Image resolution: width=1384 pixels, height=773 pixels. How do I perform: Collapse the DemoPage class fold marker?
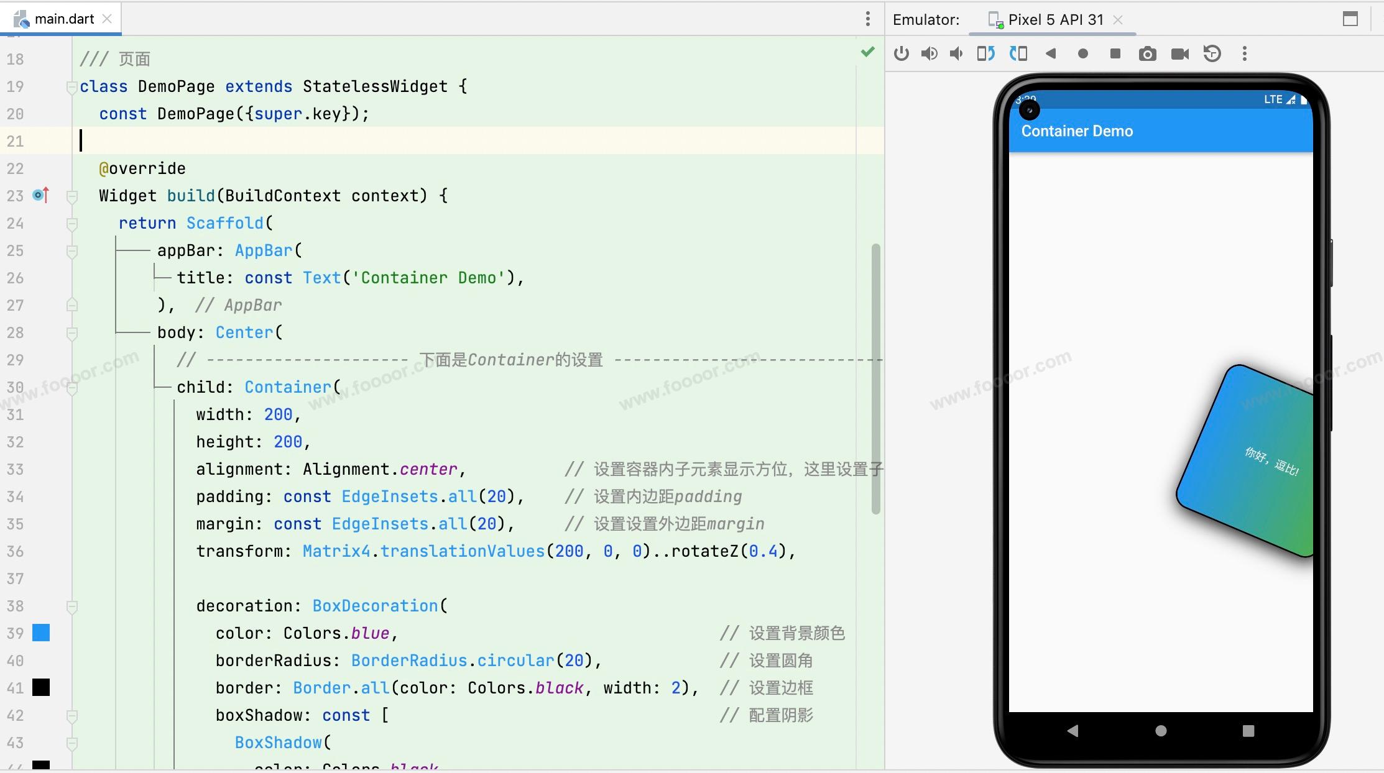click(x=72, y=87)
